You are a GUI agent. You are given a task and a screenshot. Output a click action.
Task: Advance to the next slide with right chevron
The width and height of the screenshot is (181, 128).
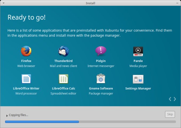point(175,99)
